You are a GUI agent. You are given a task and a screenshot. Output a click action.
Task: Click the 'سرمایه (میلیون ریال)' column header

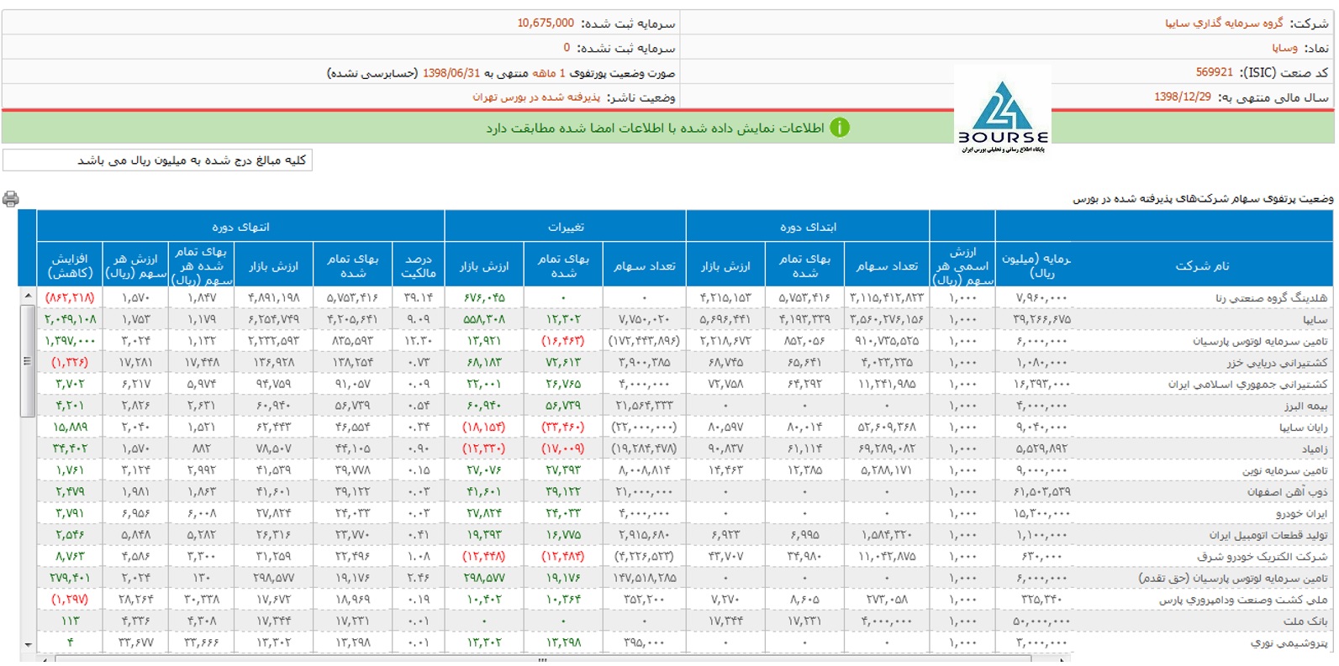coord(1035,265)
